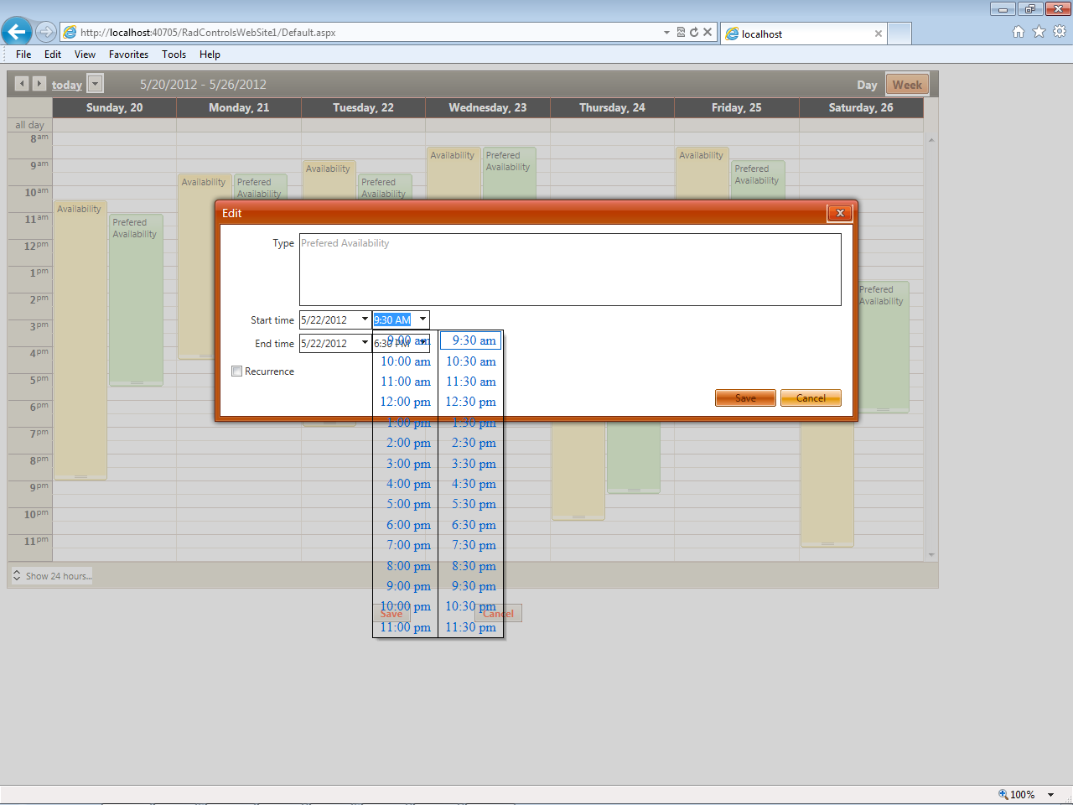Go to previous week in scheduler
The image size is (1073, 805).
tap(22, 84)
